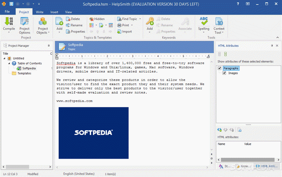Screen dimensions: 282x177
Task: Collapse the Table of Contents tree node
Action: (9, 63)
